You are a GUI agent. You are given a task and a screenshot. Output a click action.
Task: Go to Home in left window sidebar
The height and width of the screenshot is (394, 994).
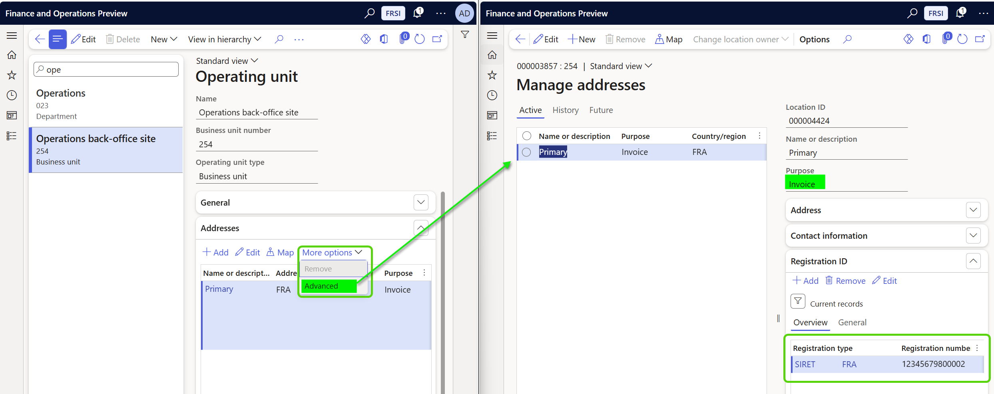pyautogui.click(x=12, y=55)
